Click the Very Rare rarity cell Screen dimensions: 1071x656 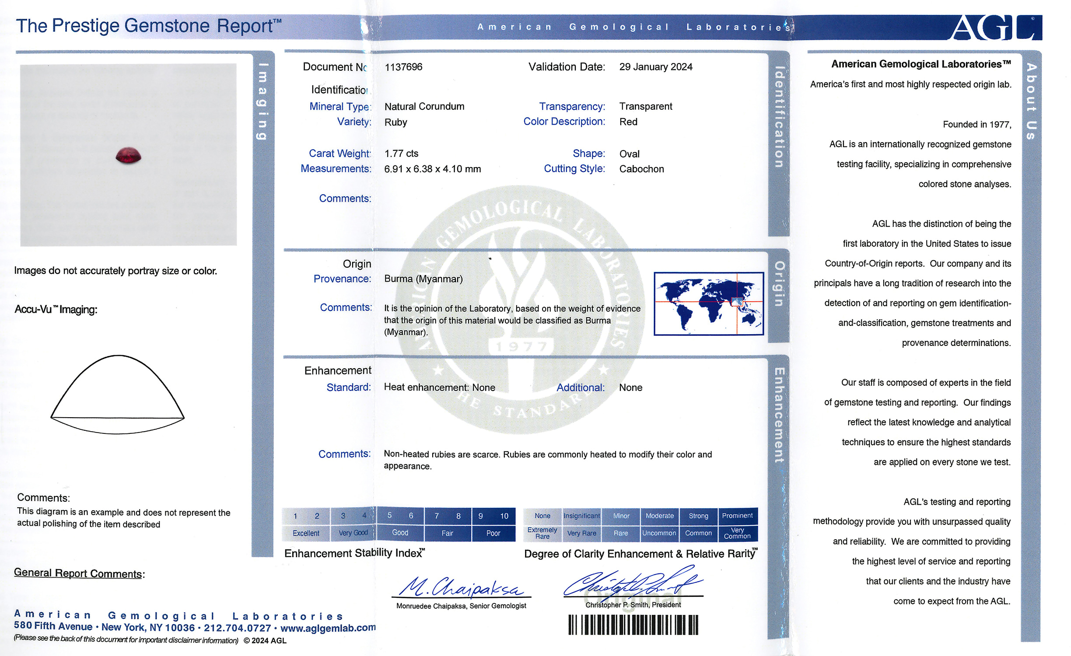coord(581,533)
